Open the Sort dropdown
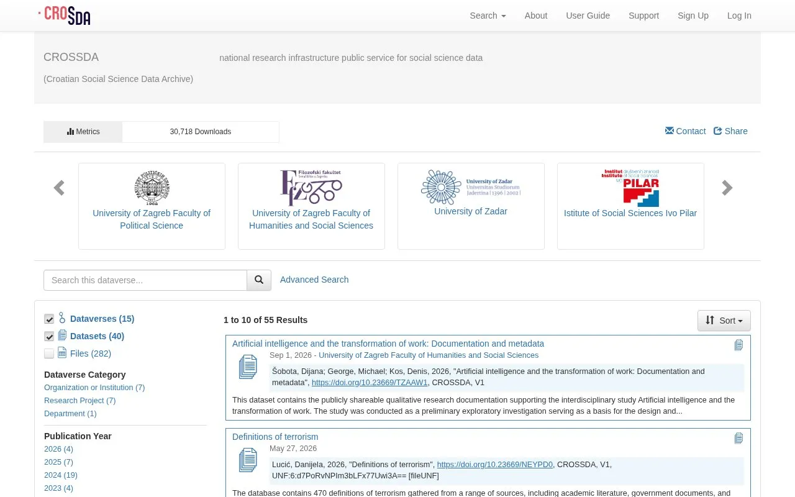Viewport: 795px width, 497px height. (x=724, y=321)
